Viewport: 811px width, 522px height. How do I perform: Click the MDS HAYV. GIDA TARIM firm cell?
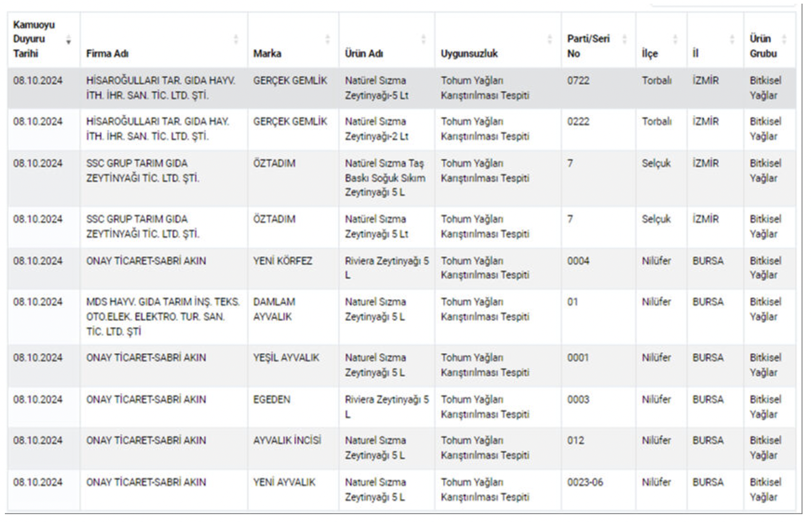tap(162, 316)
